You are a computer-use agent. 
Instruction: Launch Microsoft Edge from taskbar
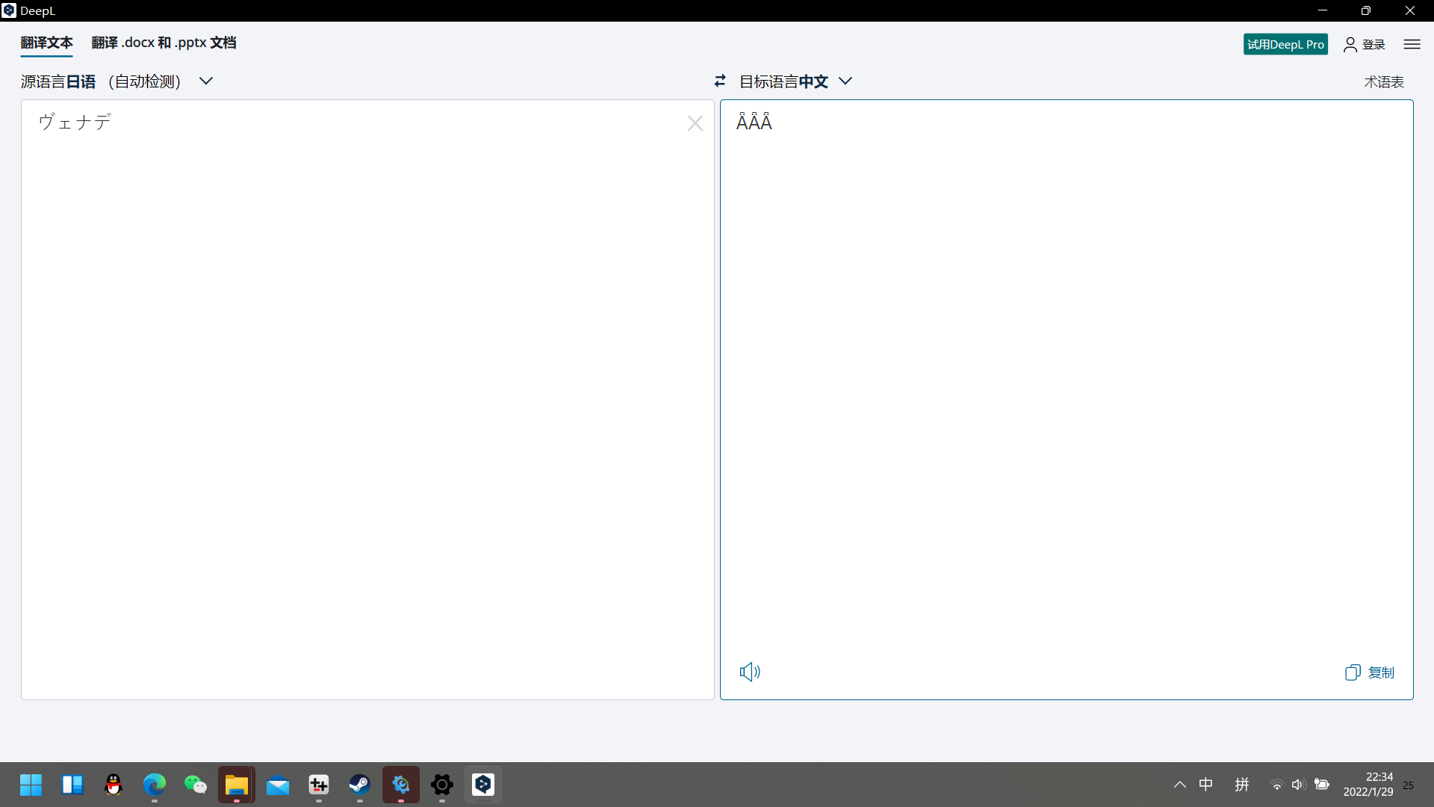(x=155, y=785)
